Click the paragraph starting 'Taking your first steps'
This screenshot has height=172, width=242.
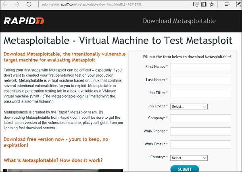coord(63,86)
